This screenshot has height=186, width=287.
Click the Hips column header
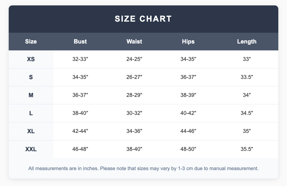(x=188, y=42)
